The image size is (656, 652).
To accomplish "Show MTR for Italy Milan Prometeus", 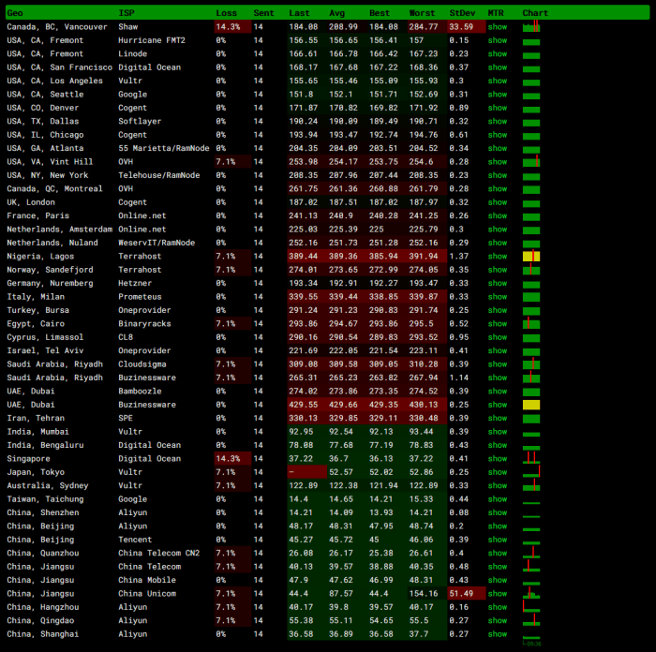I will click(x=498, y=297).
